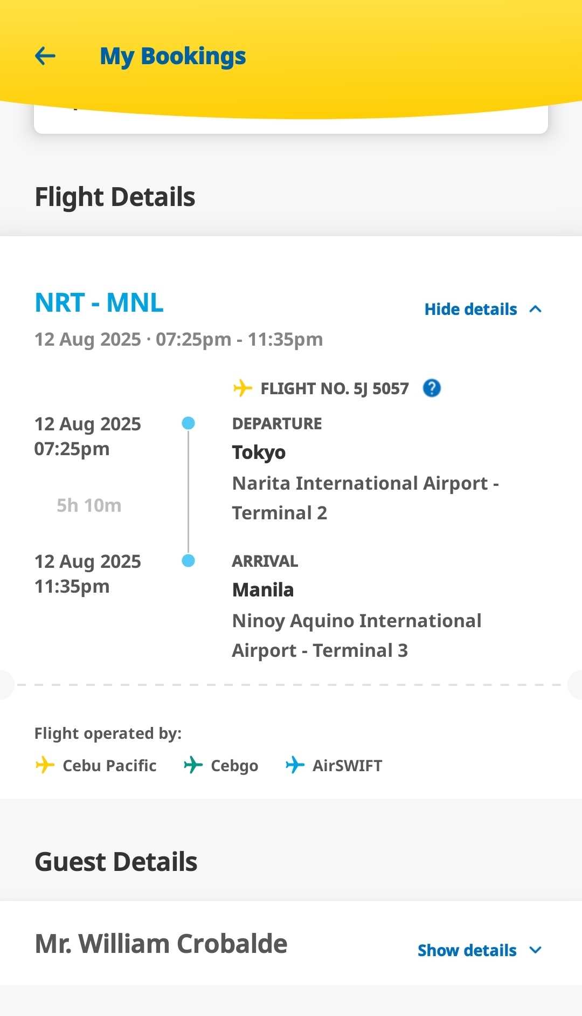Expand guest details via down chevron
Image resolution: width=582 pixels, height=1016 pixels.
[x=535, y=950]
